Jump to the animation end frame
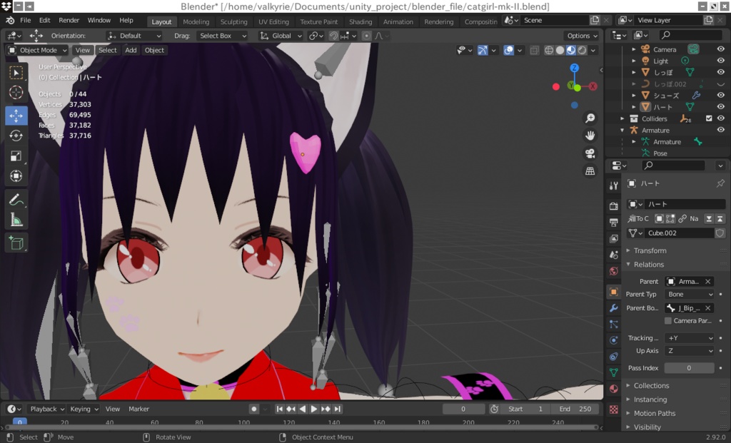The image size is (731, 443). tap(338, 409)
